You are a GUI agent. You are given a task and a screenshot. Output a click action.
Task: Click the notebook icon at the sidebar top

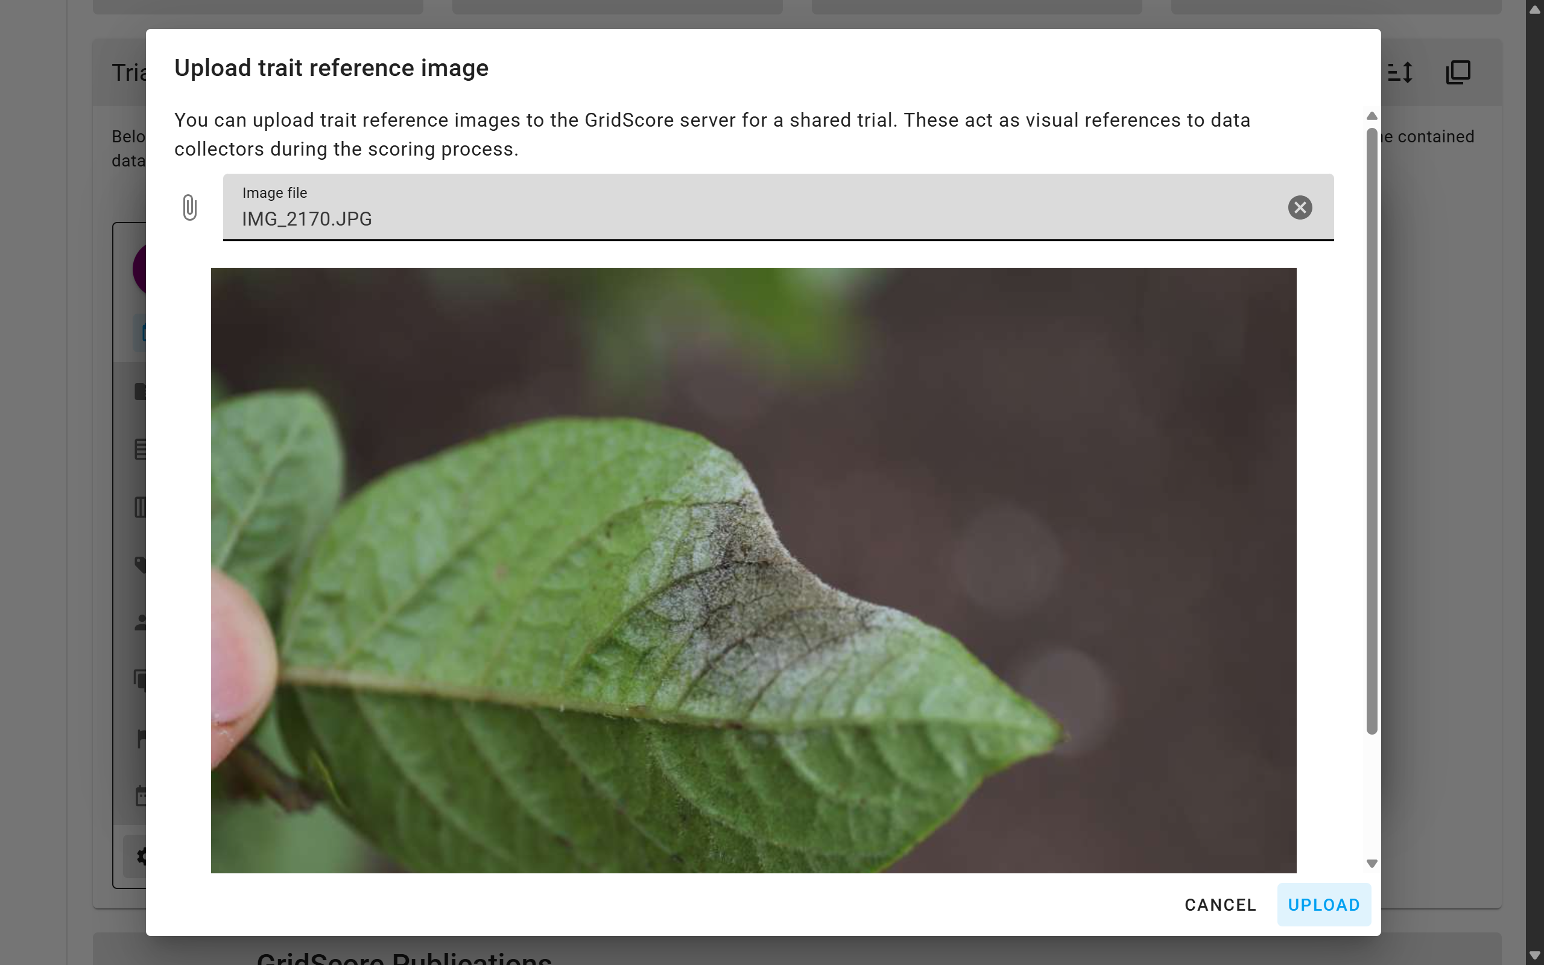pos(142,391)
